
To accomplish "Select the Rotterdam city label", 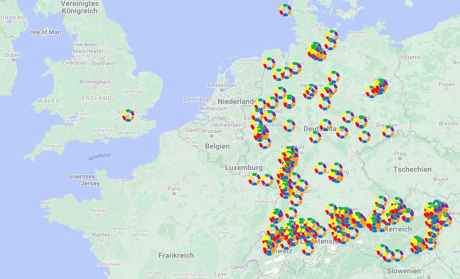I will pyautogui.click(x=214, y=108).
